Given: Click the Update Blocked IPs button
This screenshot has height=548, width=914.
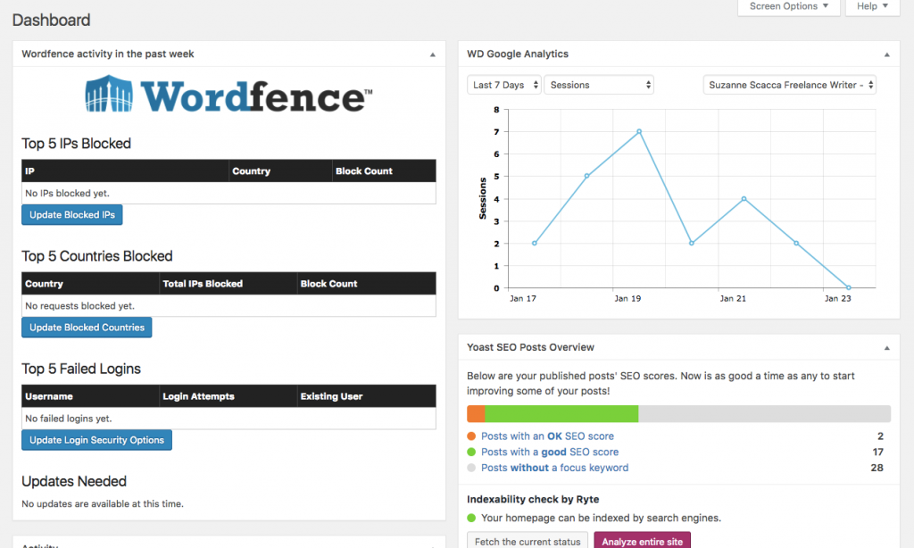Looking at the screenshot, I should [x=72, y=215].
